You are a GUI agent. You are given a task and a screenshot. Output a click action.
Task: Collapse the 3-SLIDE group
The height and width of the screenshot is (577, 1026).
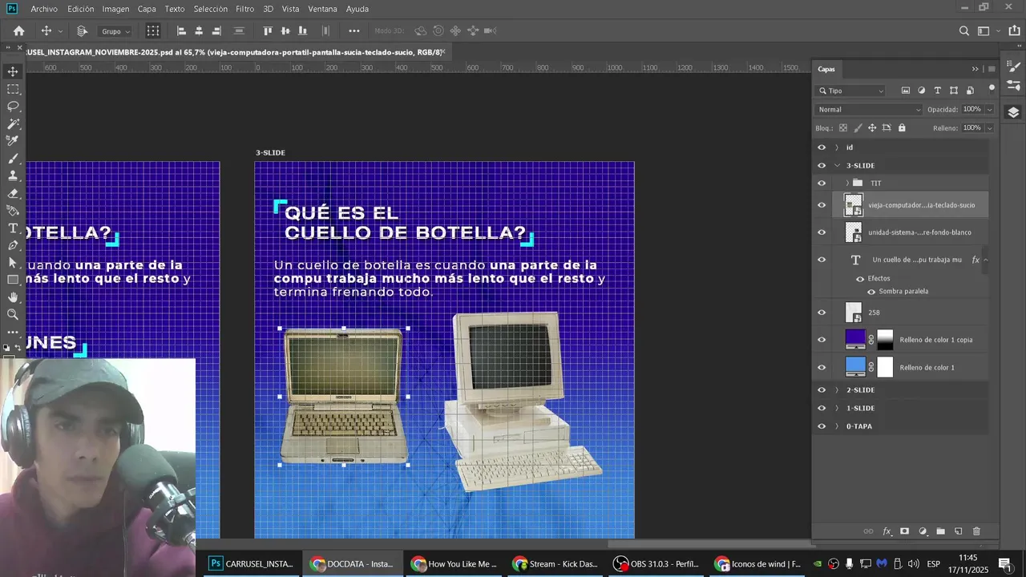click(x=837, y=165)
